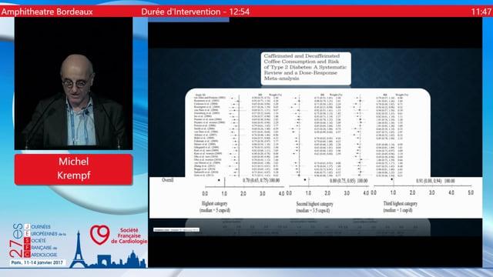Click the Michel Krempf red name plate

(x=74, y=169)
